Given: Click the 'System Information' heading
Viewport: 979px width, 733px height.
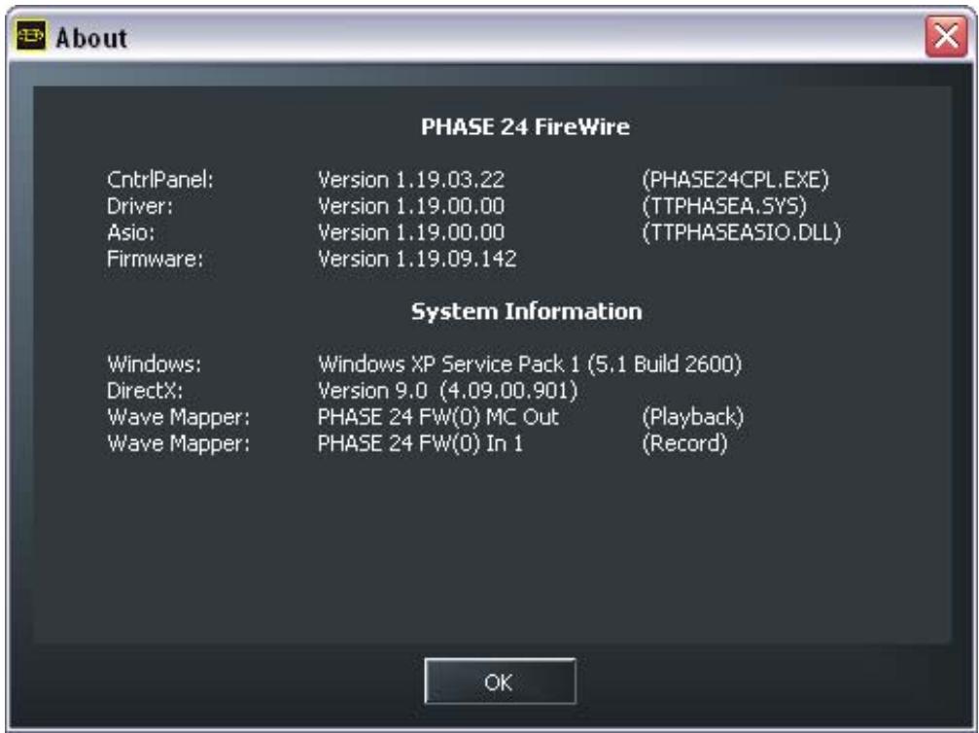Looking at the screenshot, I should coord(526,311).
